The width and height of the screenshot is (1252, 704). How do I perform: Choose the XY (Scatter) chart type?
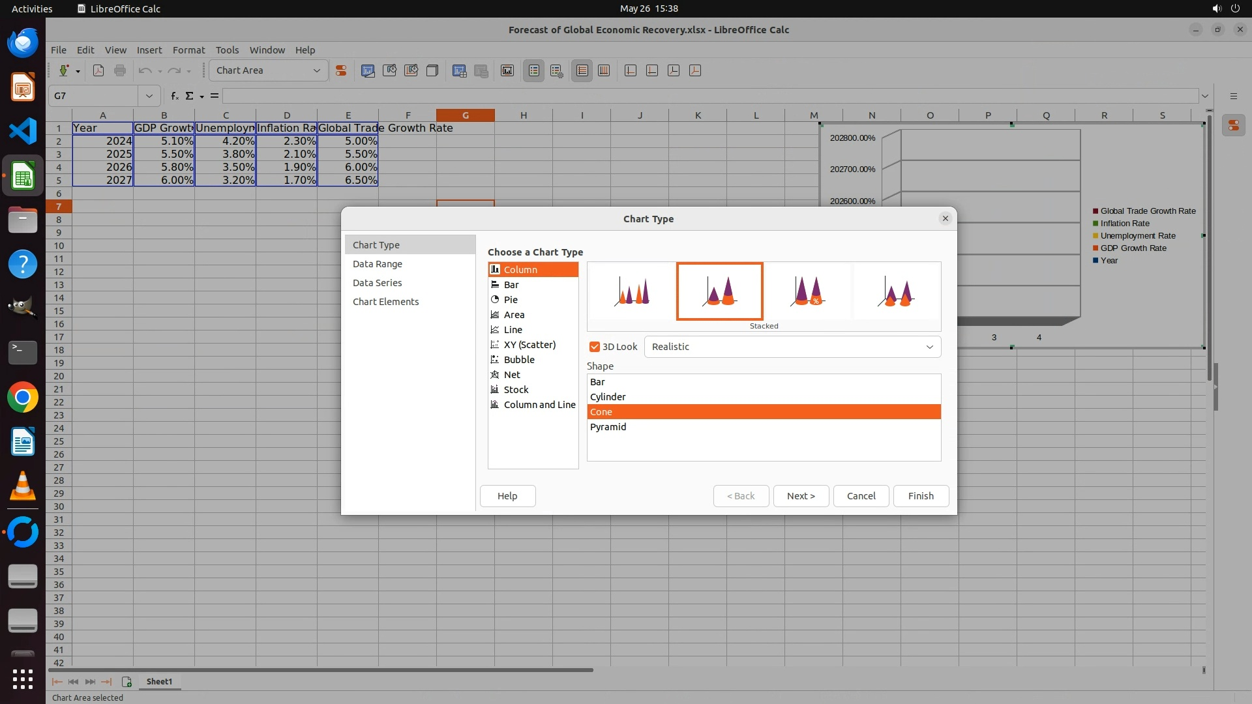529,345
